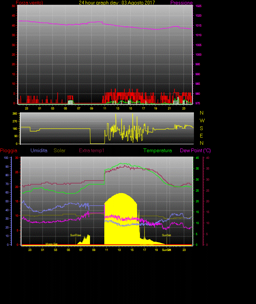The image size is (256, 304).
Task: Click the yellow 'S' compass label
Action: 202,128
